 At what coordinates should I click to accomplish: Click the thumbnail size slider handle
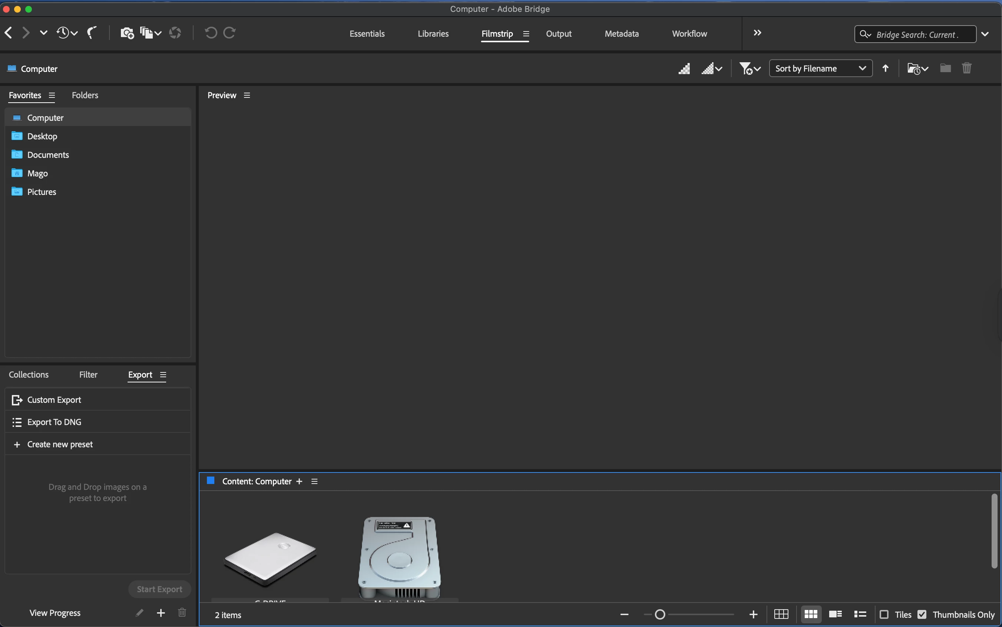(660, 614)
